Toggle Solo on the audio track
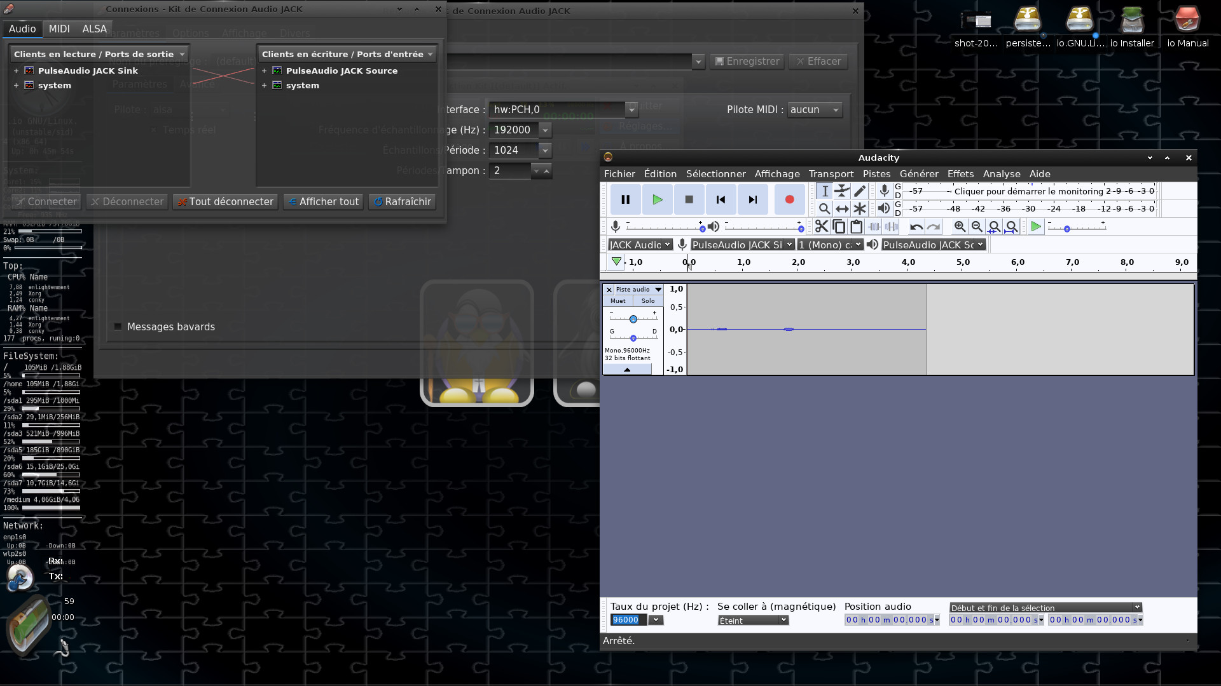1221x686 pixels. [x=647, y=301]
